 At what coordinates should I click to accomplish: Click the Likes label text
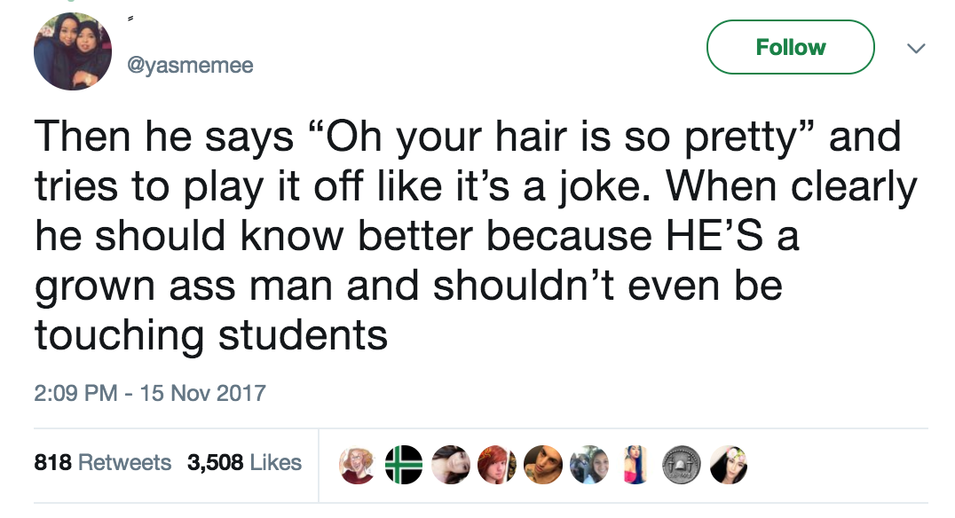coord(277,462)
